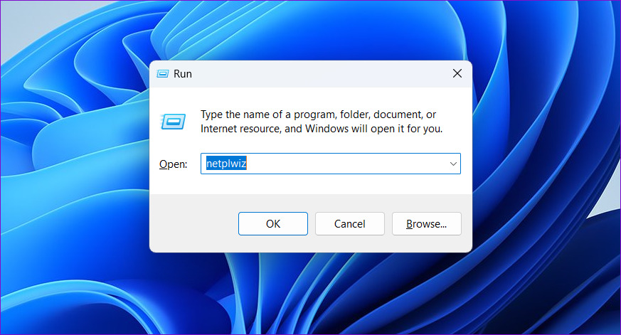Open file picker with Browse... button
The width and height of the screenshot is (621, 335).
426,223
